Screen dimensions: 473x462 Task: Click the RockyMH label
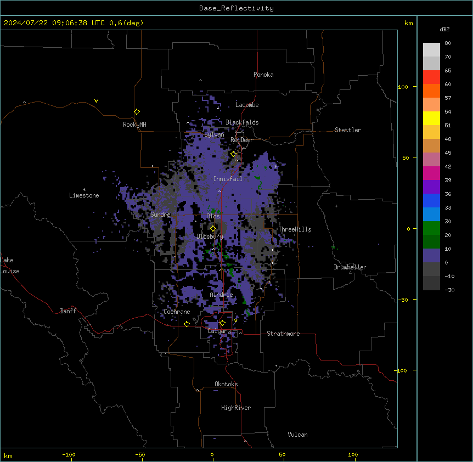point(134,125)
